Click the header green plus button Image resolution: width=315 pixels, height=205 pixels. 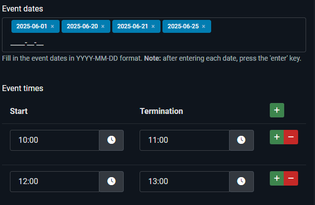pos(277,110)
